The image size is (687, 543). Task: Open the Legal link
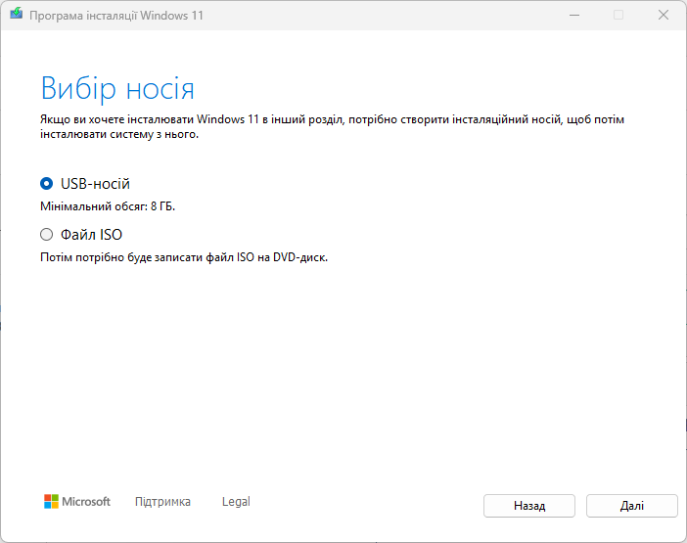pos(236,502)
